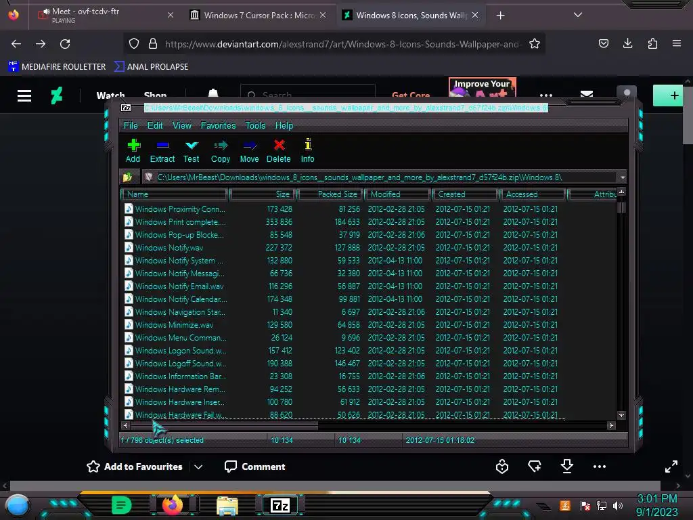Bookmark this page with star icon

click(x=535, y=44)
